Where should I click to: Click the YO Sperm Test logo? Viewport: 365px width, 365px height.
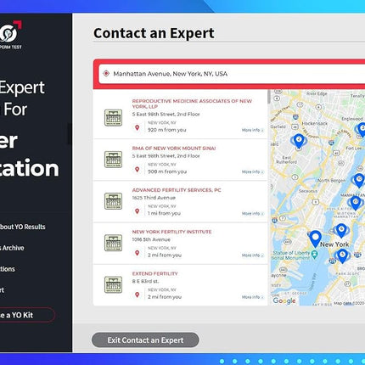[x=10, y=35]
